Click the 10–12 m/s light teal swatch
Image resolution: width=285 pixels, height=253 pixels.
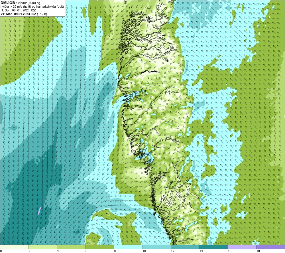[x=156, y=247]
